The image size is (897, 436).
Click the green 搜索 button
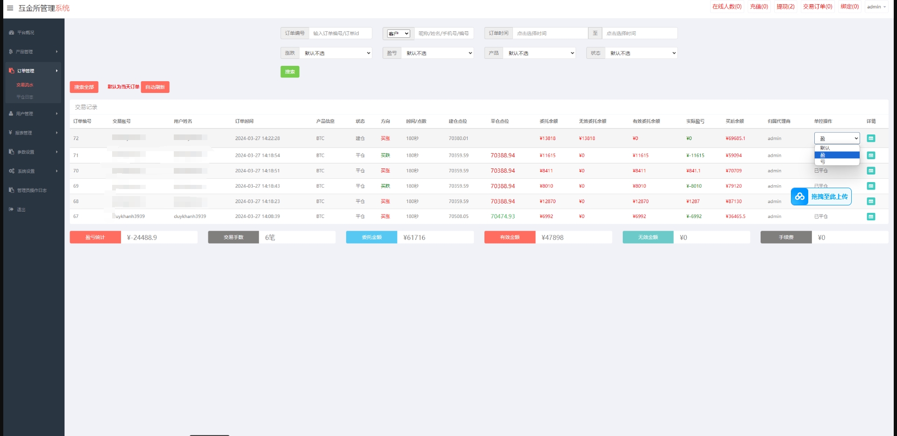[290, 72]
